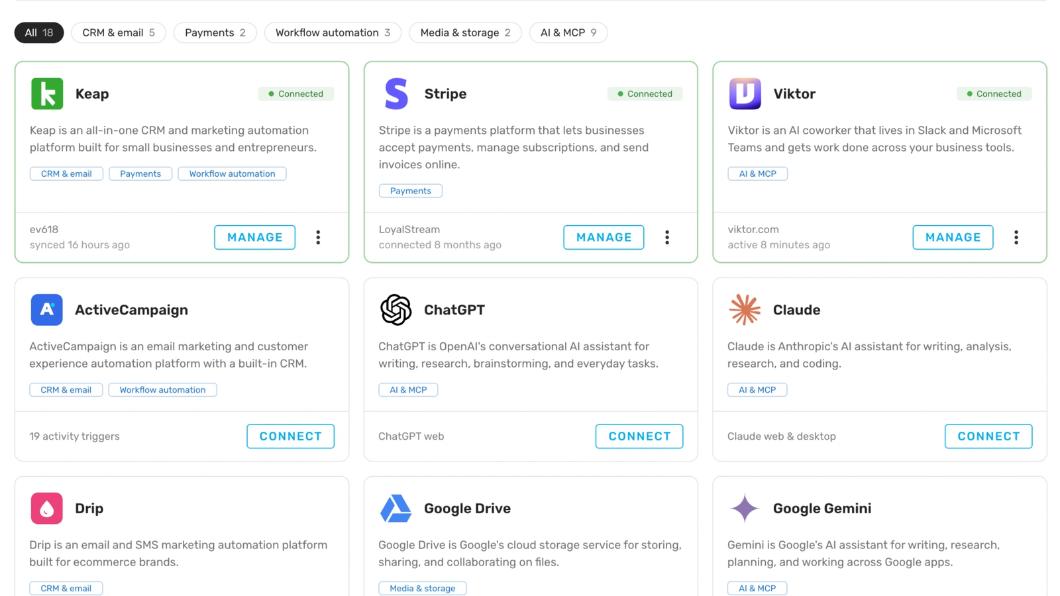
Task: Click the Google Gemini sparkle logo
Action: click(x=745, y=508)
